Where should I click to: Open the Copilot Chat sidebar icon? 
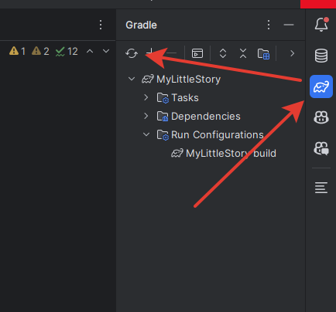pos(321,148)
